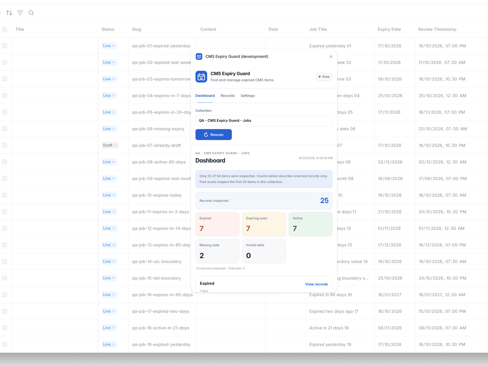Click the Invalid date card
This screenshot has height=366, width=488.
pos(264,251)
